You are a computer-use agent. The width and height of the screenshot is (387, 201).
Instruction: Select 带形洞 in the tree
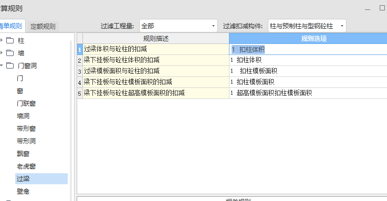pyautogui.click(x=26, y=141)
